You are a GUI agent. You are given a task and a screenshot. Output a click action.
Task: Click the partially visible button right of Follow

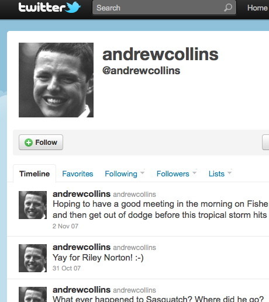tap(265, 143)
